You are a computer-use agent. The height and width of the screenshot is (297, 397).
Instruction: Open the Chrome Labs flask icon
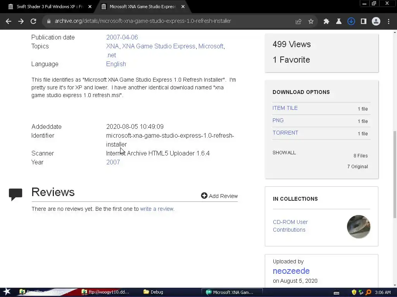coord(338,21)
